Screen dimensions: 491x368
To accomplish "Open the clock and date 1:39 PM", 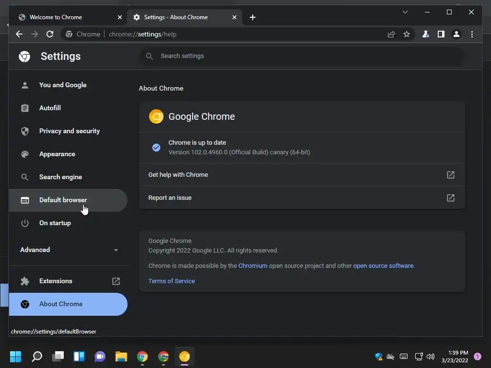I will click(455, 356).
